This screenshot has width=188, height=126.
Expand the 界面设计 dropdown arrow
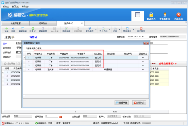133,30
